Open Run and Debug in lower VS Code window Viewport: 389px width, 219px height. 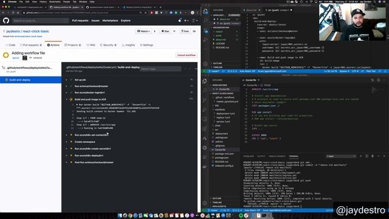pos(205,109)
